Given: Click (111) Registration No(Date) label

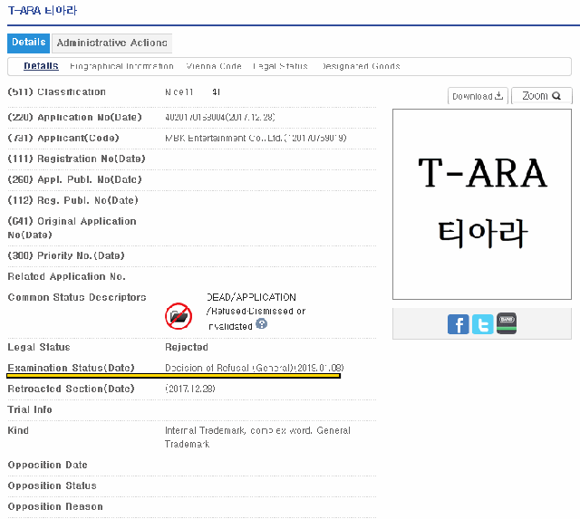Looking at the screenshot, I should pyautogui.click(x=76, y=159).
